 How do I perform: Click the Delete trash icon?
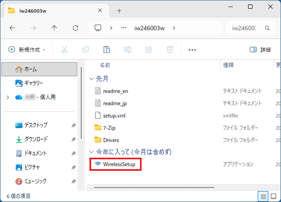(x=170, y=49)
